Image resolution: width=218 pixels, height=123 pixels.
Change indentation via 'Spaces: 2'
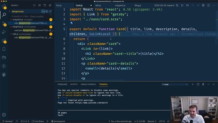pos(152,121)
